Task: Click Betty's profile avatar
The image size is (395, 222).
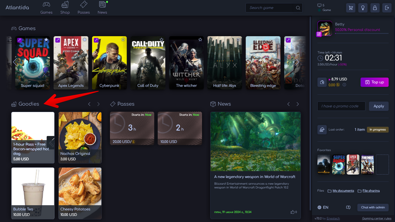Action: pyautogui.click(x=325, y=28)
